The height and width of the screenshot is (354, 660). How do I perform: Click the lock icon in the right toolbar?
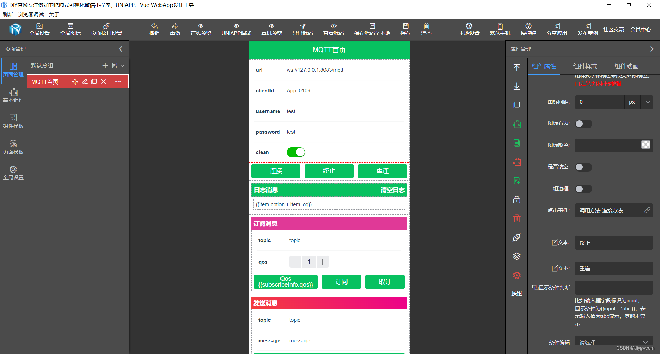(x=517, y=200)
